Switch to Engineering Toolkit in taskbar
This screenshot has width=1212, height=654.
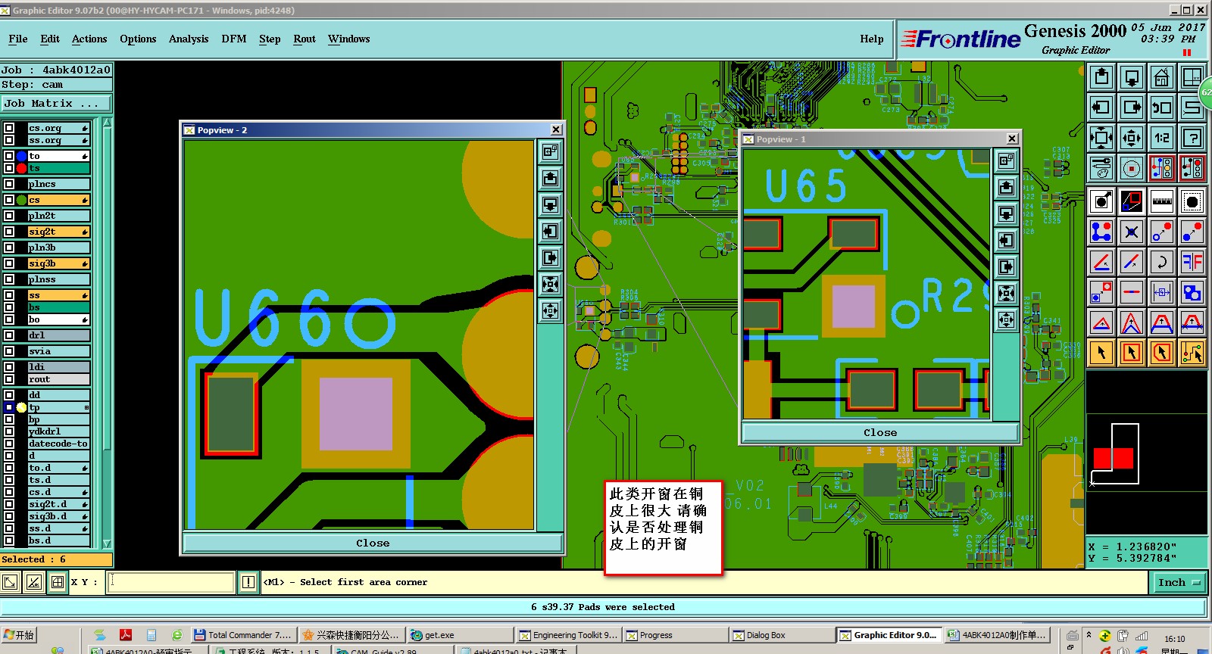[x=569, y=635]
